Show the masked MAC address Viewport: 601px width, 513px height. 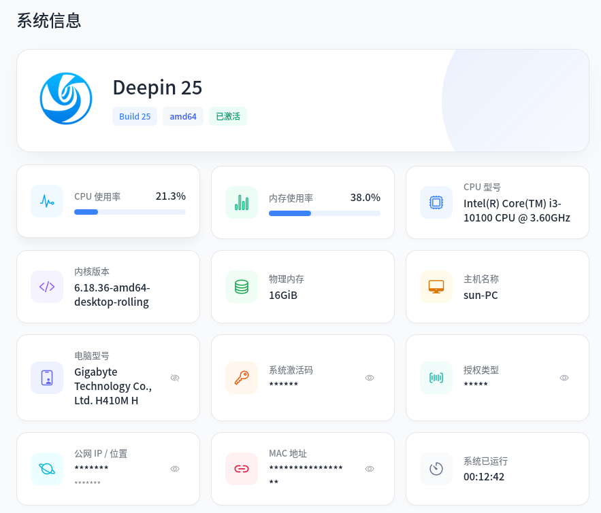[x=370, y=469]
